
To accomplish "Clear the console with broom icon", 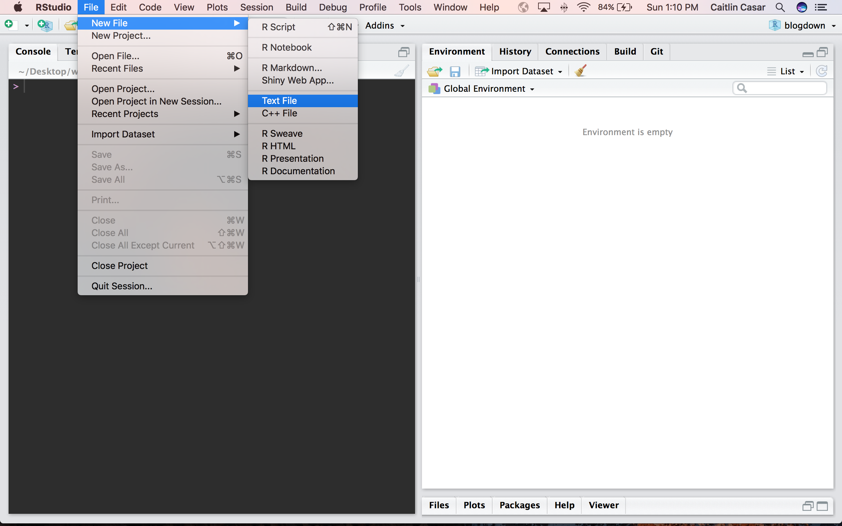I will point(402,71).
